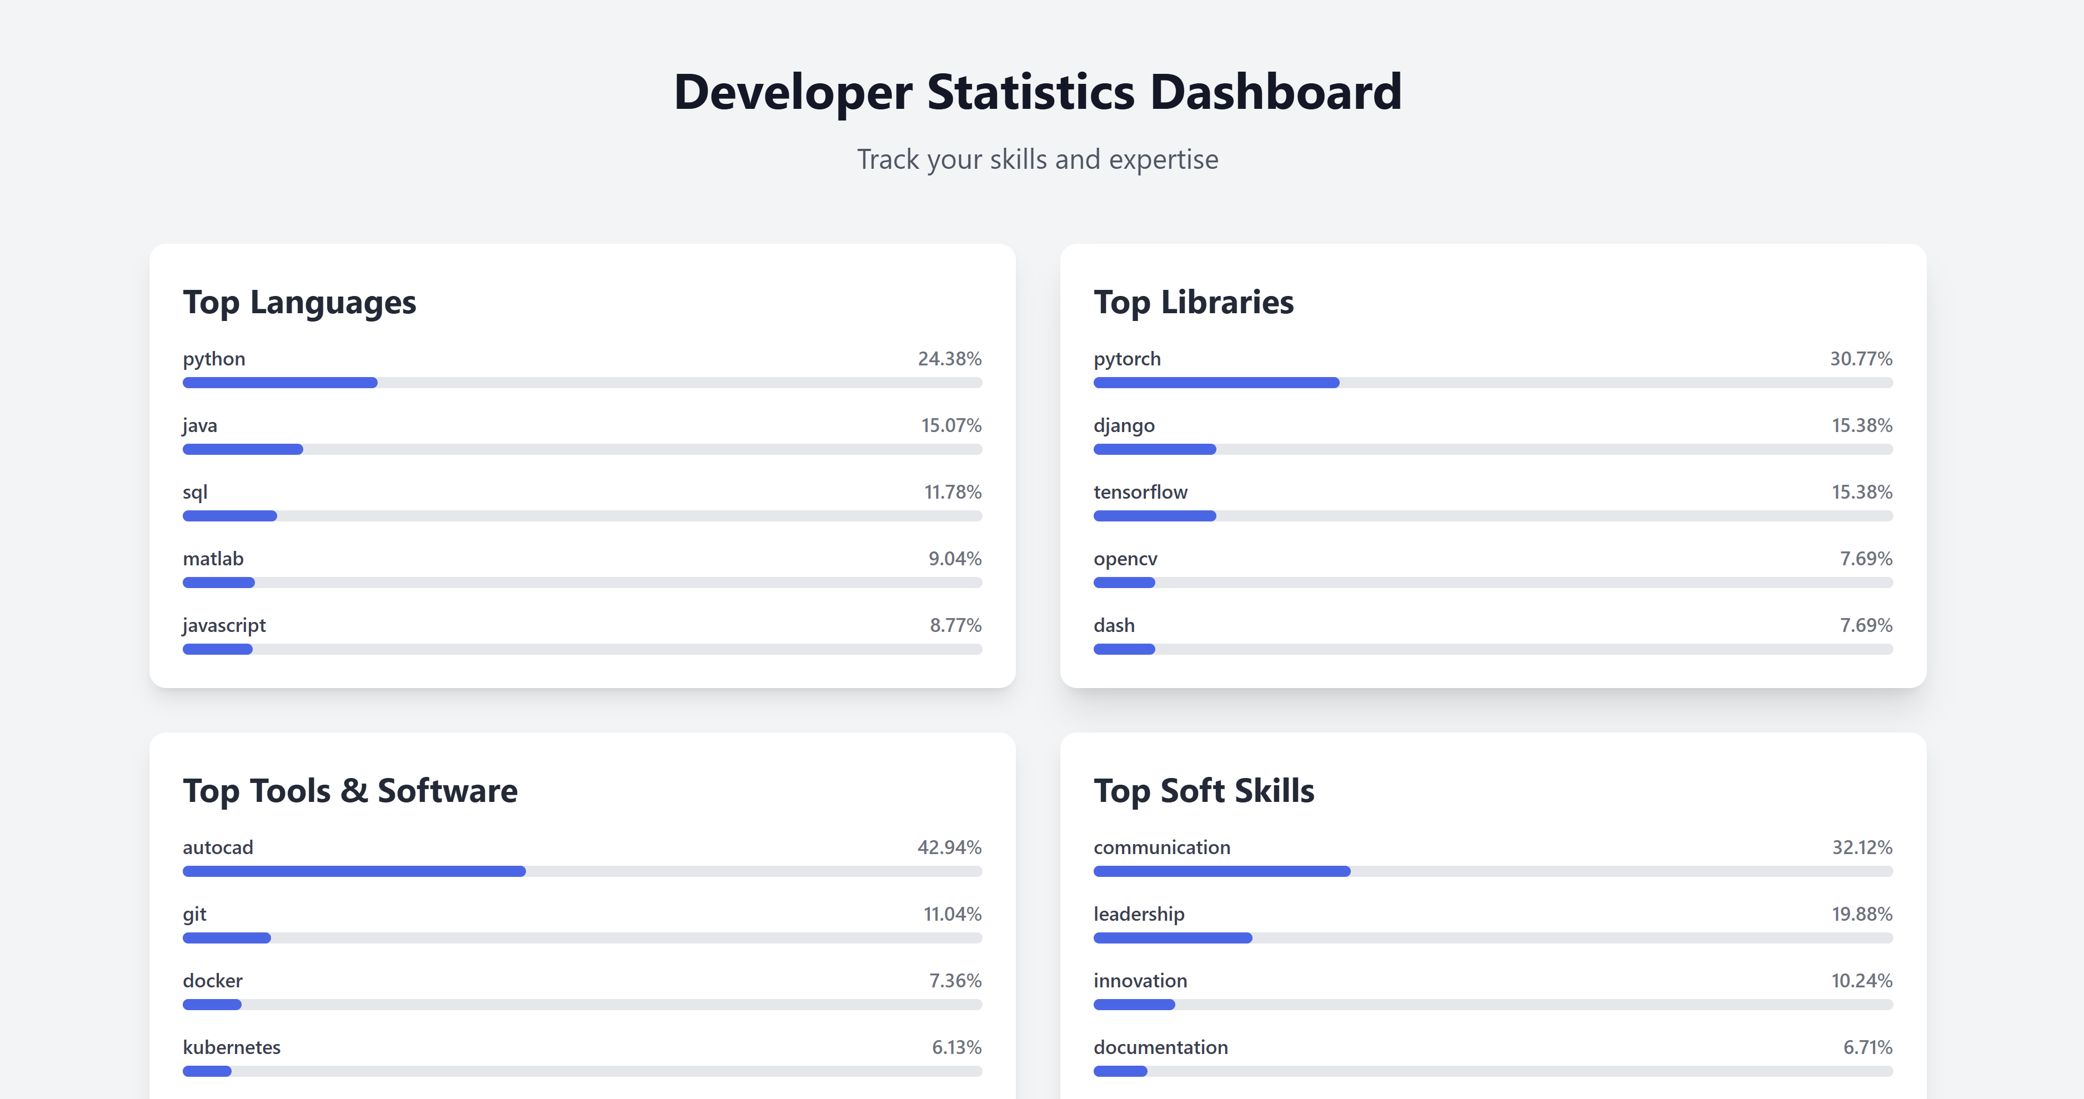Image resolution: width=2084 pixels, height=1099 pixels.
Task: Click the Top Soft Skills heading
Action: point(1204,791)
